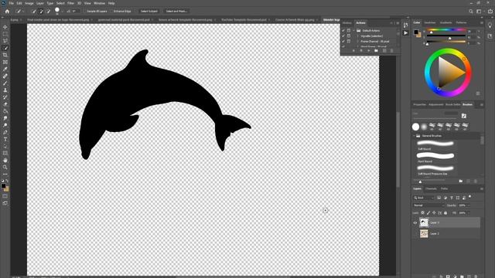
Task: Filter layers by type (T) icon
Action: [x=452, y=198]
